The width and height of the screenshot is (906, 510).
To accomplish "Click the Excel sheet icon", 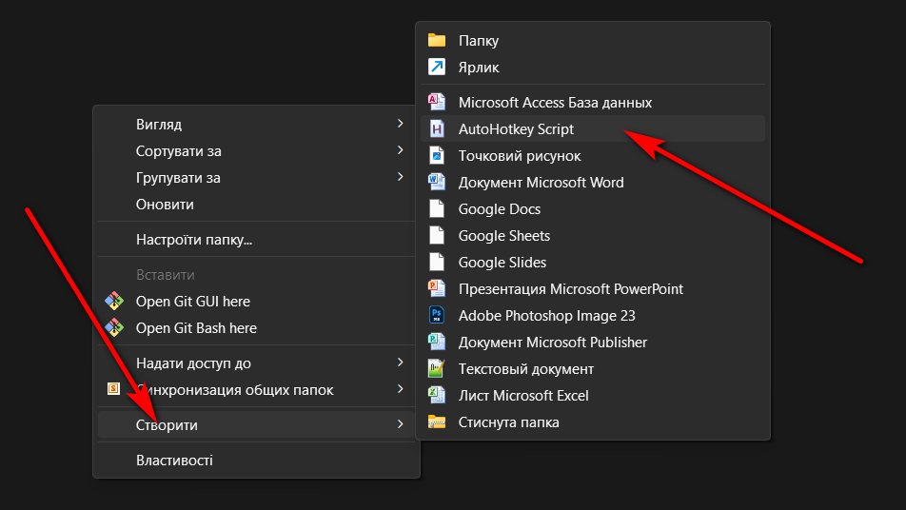I will (x=437, y=395).
